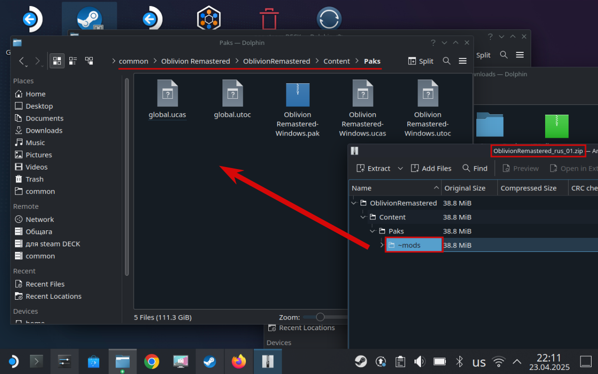Click green zip archive in Downloads window
This screenshot has width=598, height=374.
[557, 126]
